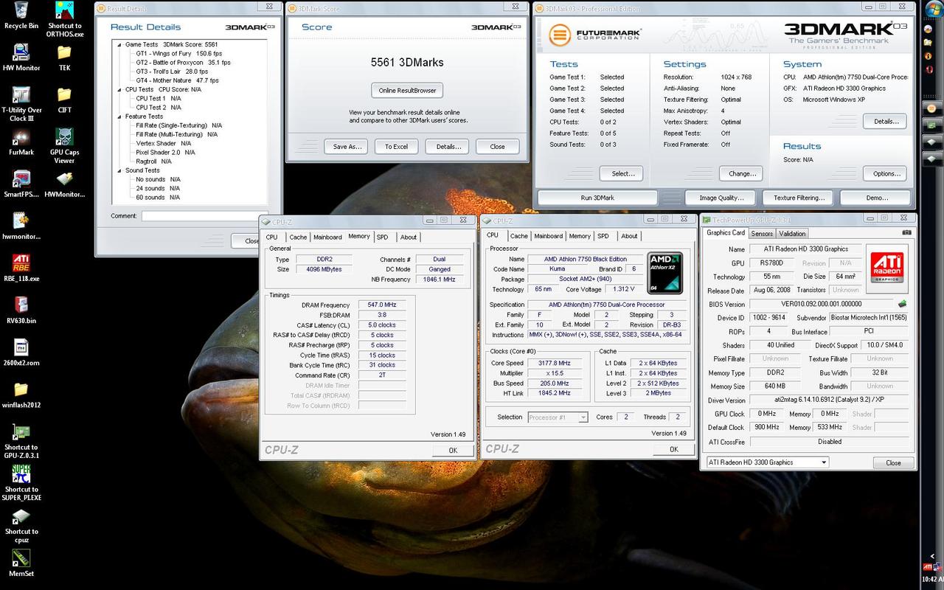Click the Online ResultBrowser button
This screenshot has height=590, width=944.
407,91
